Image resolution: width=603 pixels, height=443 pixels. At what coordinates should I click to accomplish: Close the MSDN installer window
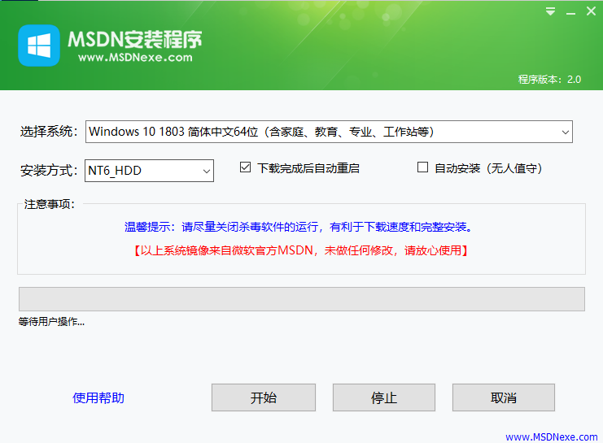591,11
